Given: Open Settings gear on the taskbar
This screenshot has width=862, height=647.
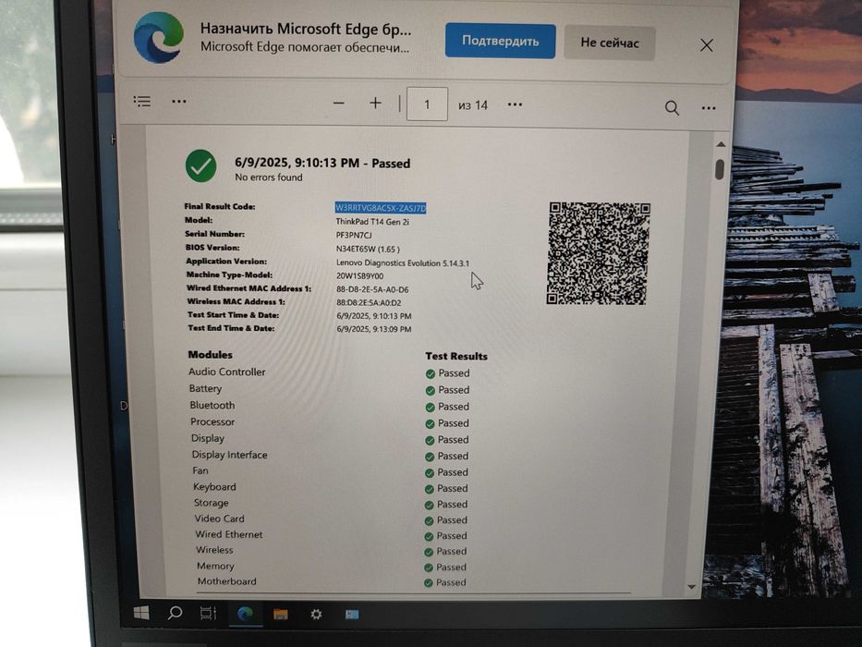Looking at the screenshot, I should click(x=316, y=614).
